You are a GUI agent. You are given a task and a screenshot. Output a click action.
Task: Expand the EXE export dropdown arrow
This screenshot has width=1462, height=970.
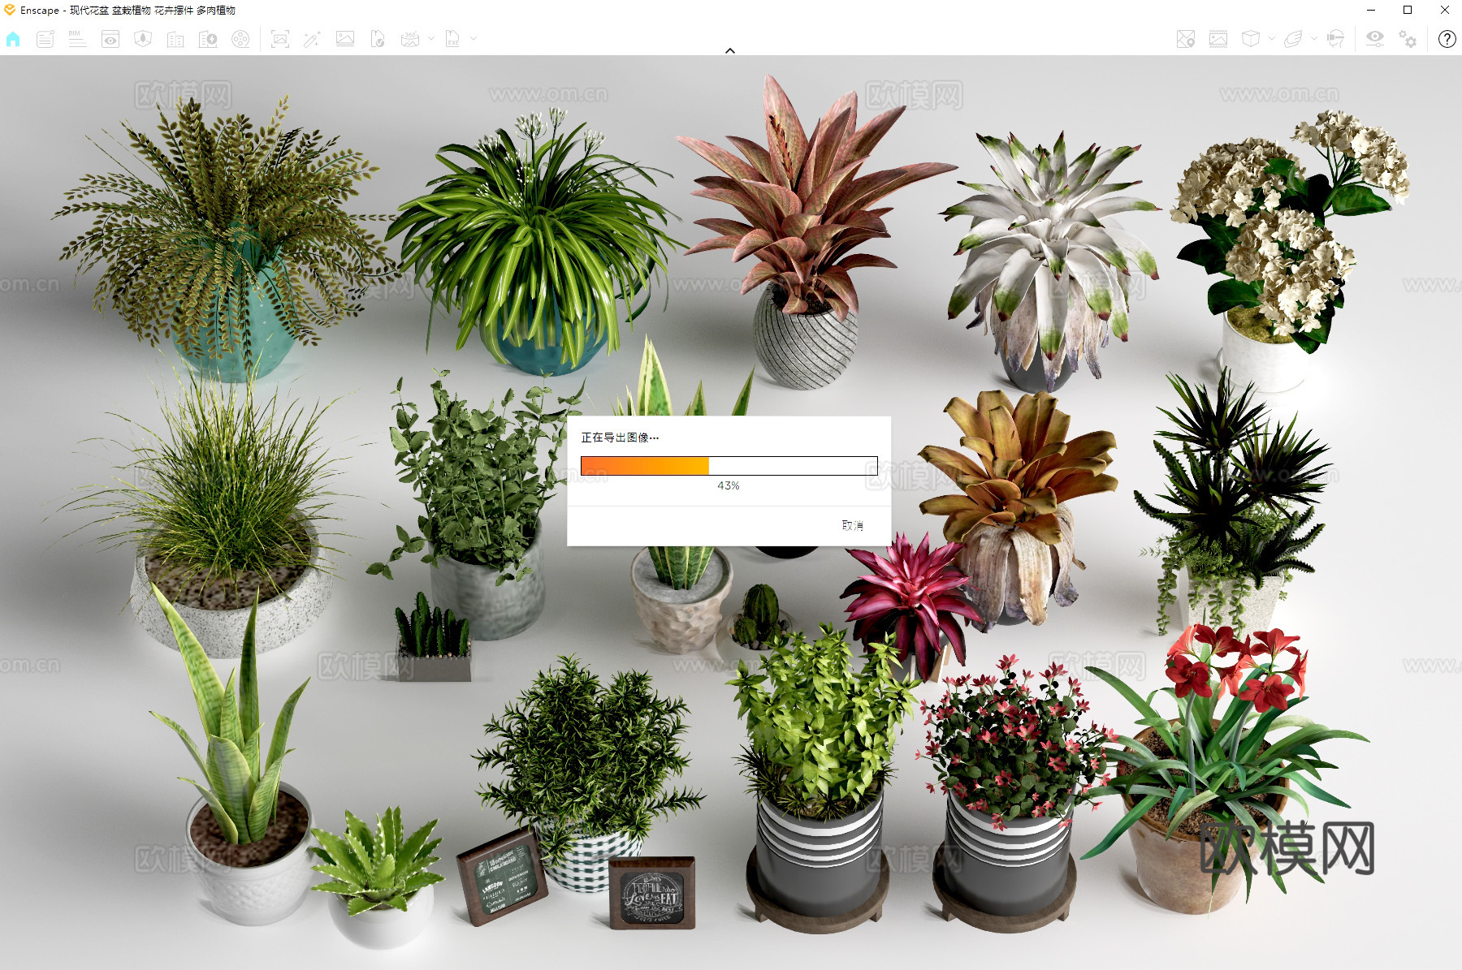(x=474, y=38)
